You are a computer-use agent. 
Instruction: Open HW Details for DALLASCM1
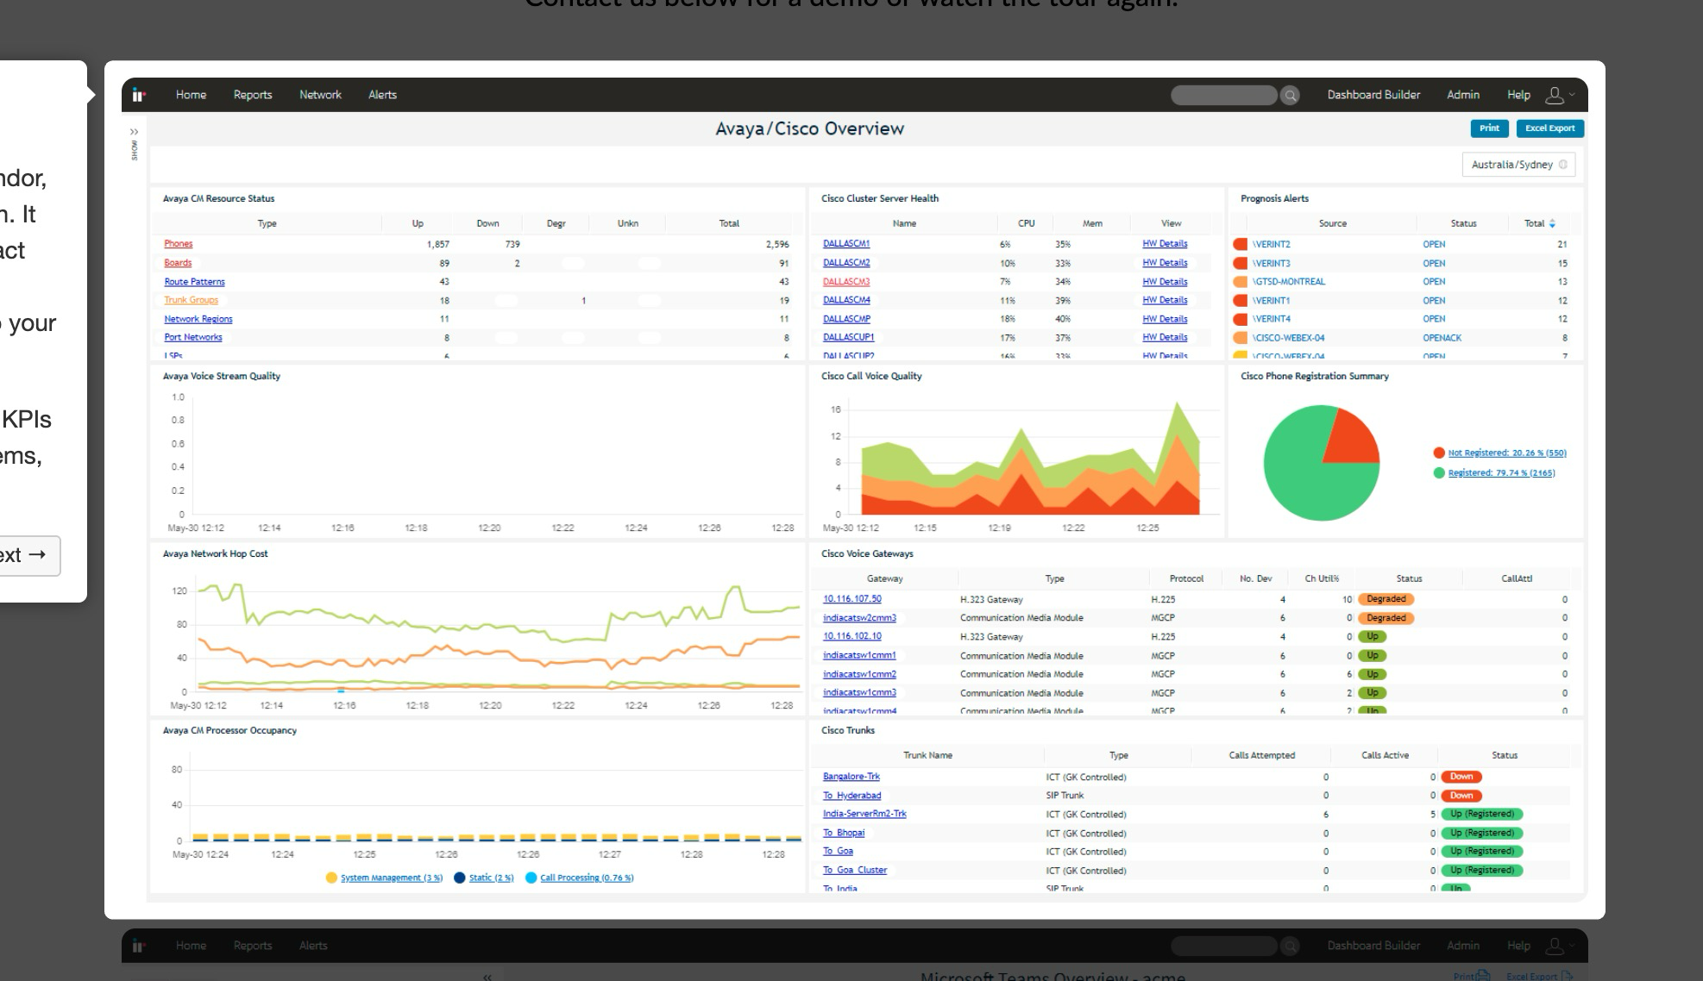point(1164,244)
